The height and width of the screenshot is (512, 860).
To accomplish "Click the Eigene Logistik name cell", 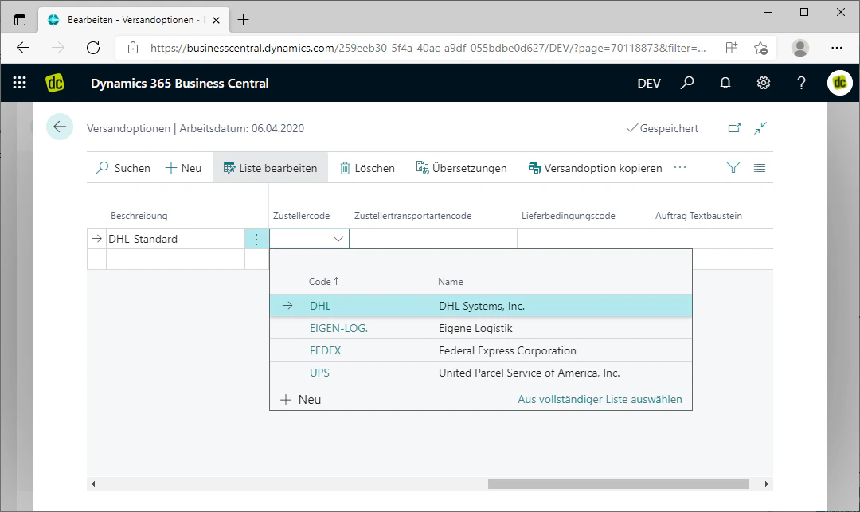I will coord(475,328).
